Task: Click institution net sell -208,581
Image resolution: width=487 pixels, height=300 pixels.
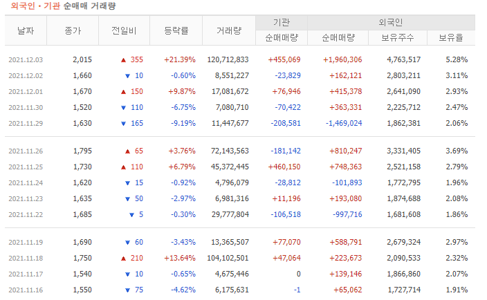Action: point(286,123)
